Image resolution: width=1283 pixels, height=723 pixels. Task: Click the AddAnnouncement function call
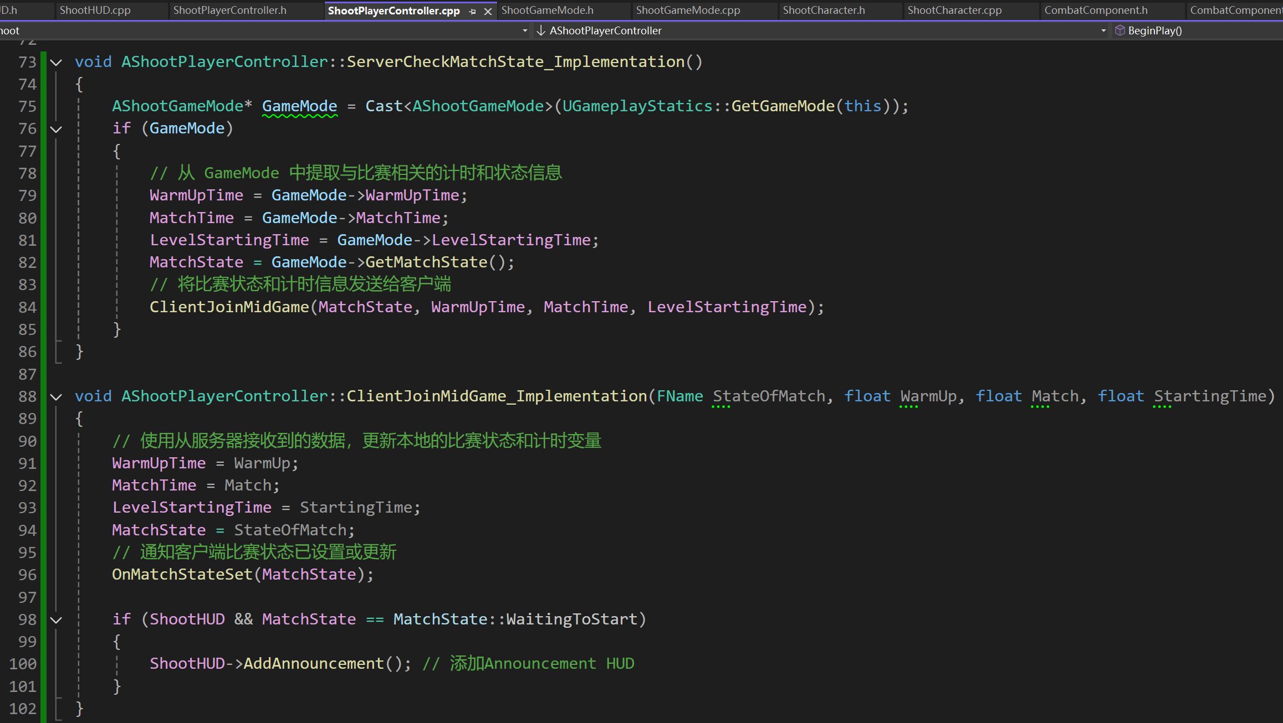click(x=314, y=663)
